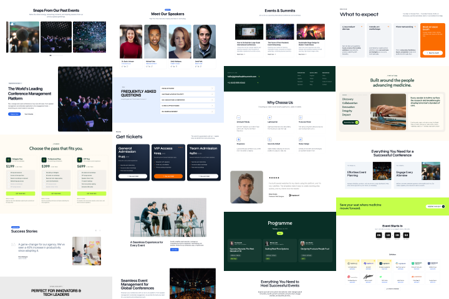
Task: Click the orange VIP Access buy ticket button
Action: [x=168, y=176]
